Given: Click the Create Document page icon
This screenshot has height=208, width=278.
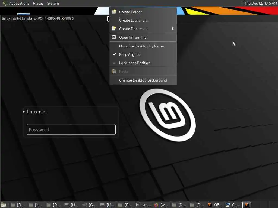Looking at the screenshot, I should 114,28.
